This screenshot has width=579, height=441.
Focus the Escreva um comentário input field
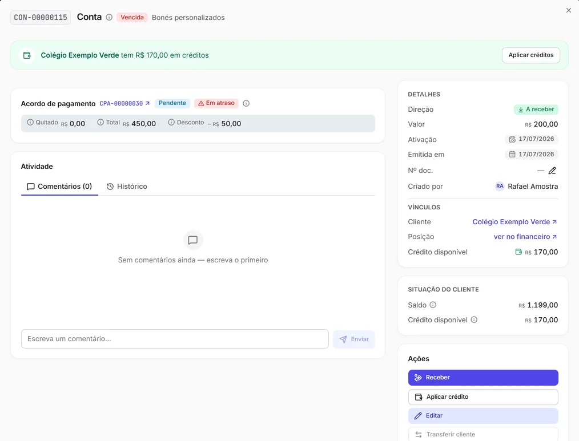[175, 339]
